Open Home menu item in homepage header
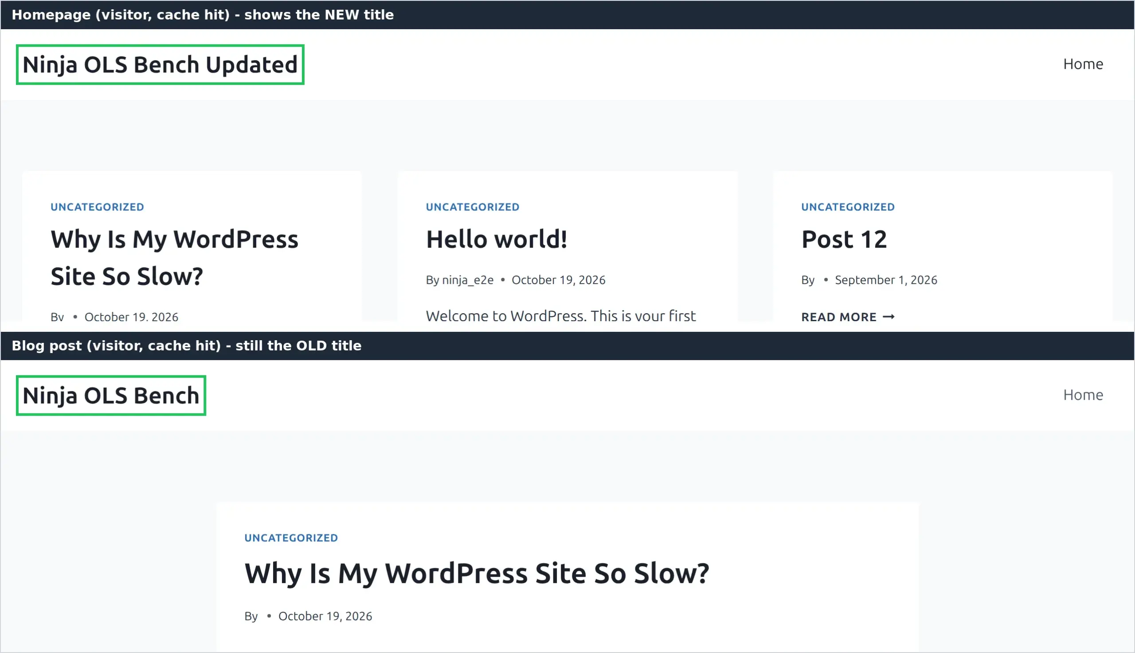The width and height of the screenshot is (1135, 653). [1083, 64]
